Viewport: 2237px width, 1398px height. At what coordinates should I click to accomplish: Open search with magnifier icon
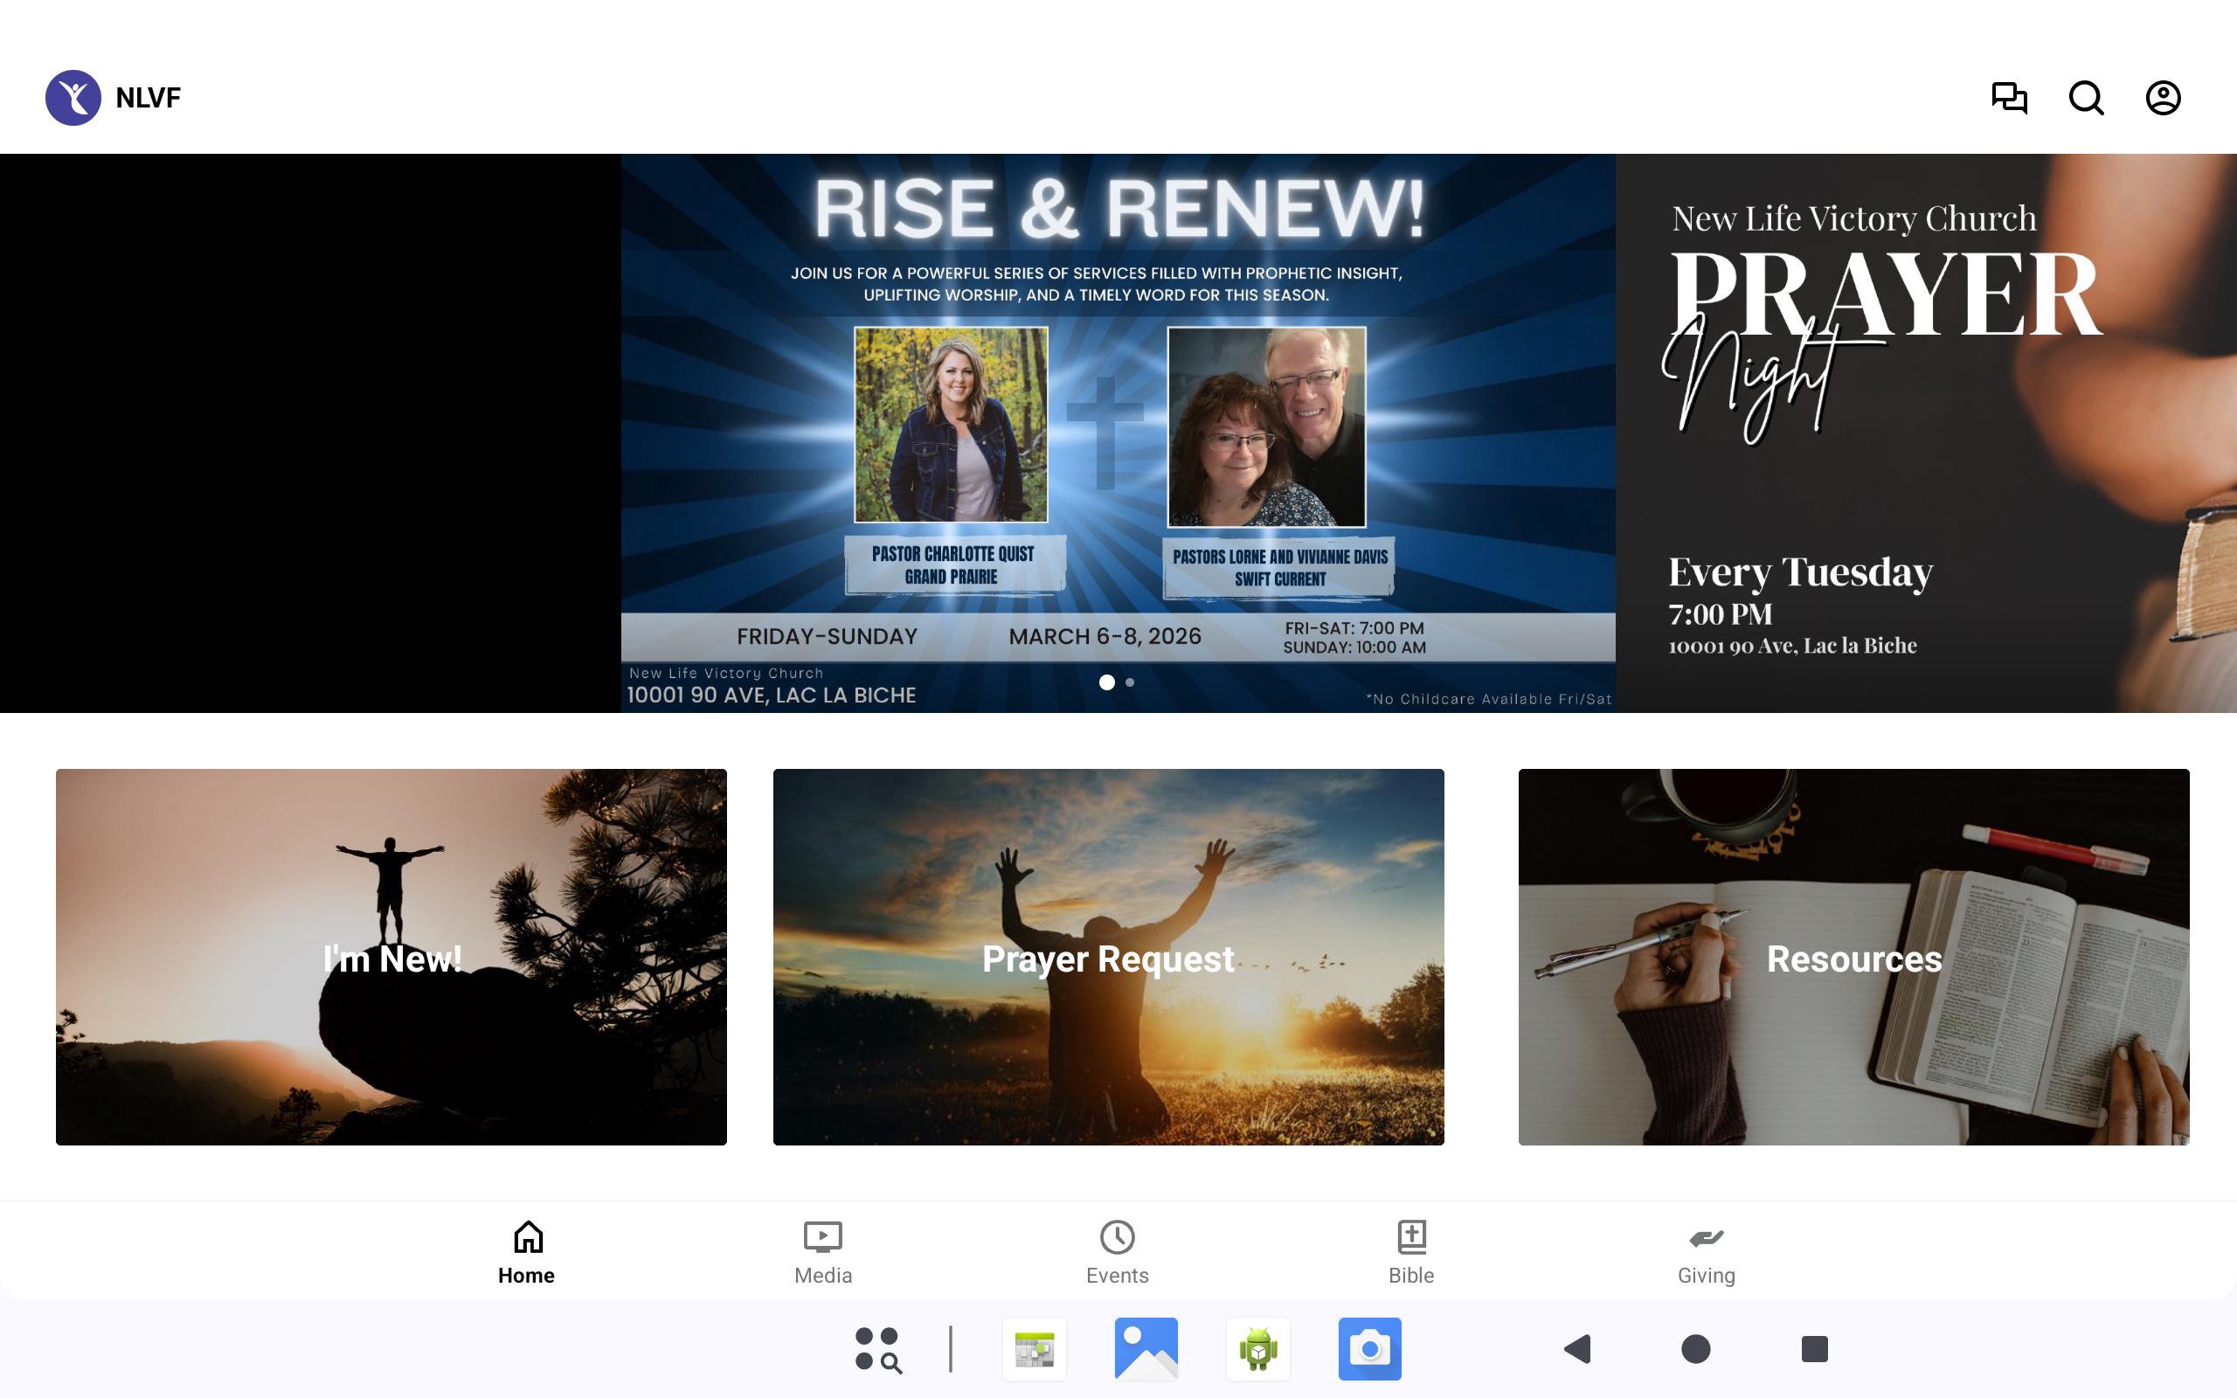tap(2086, 97)
